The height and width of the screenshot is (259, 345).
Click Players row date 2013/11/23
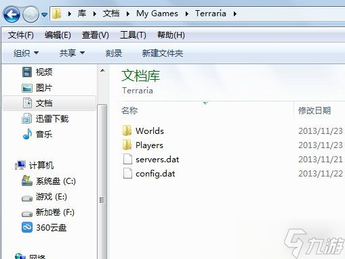321,145
